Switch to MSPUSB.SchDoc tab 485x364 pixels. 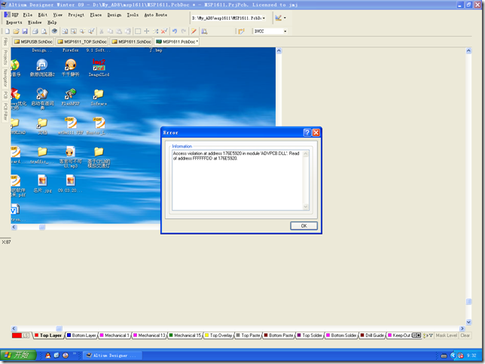pos(33,41)
